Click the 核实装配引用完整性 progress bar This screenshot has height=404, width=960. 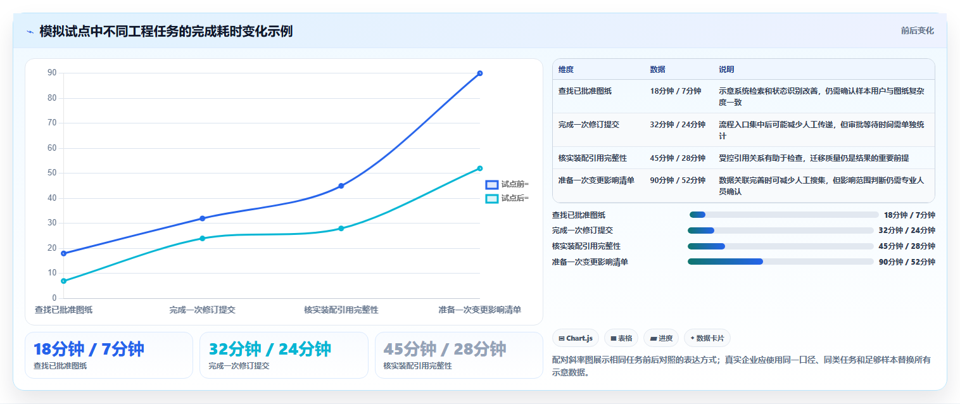pyautogui.click(x=780, y=246)
